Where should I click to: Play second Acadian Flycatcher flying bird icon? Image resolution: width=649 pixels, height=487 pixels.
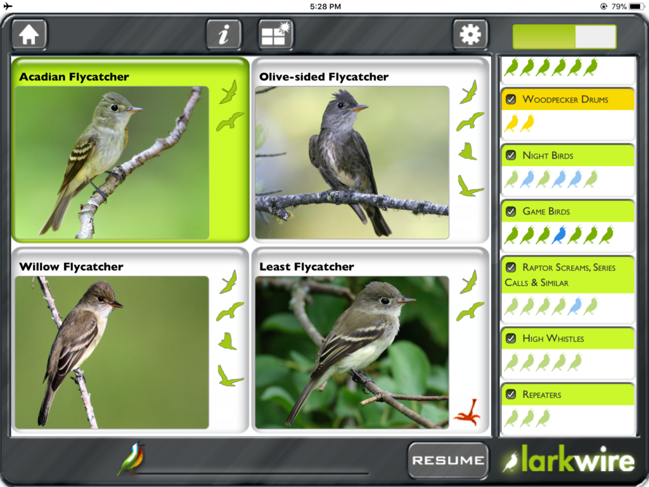click(229, 121)
